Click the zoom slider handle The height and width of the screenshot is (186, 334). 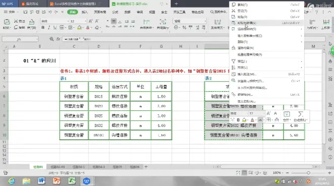[308, 173]
